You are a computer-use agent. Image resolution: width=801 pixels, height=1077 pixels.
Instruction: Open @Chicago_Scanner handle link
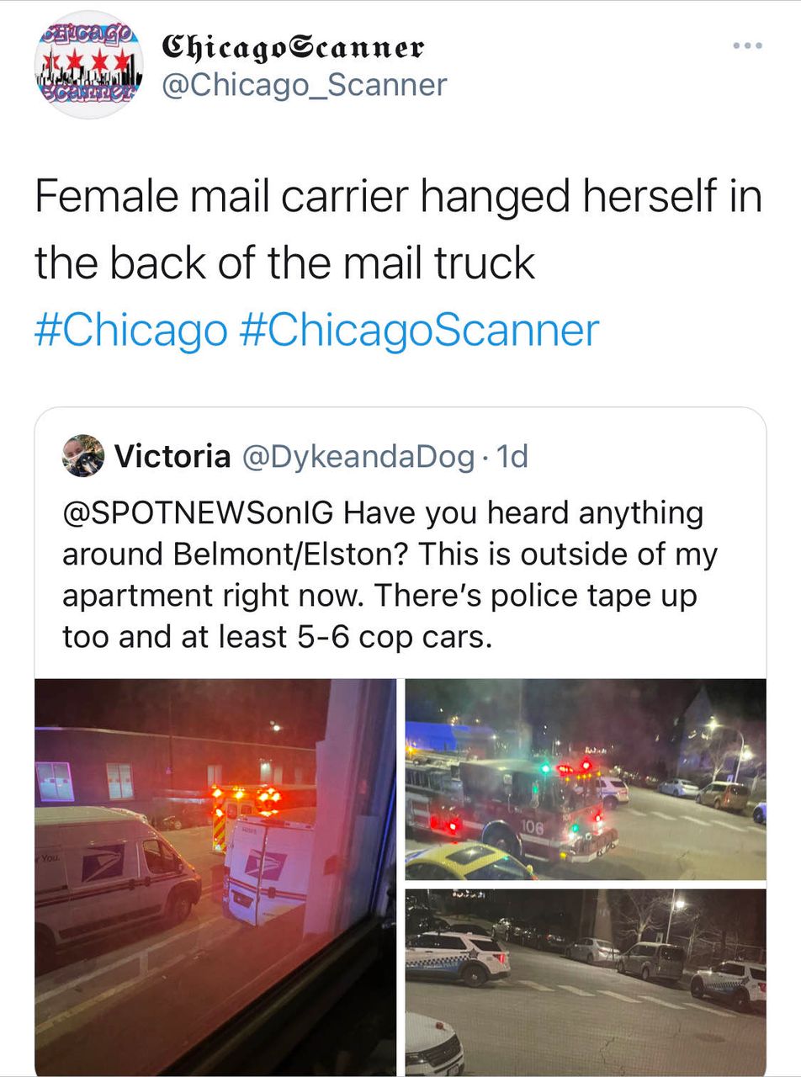(x=304, y=85)
